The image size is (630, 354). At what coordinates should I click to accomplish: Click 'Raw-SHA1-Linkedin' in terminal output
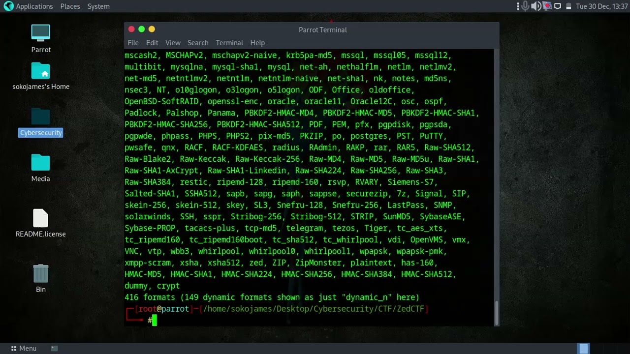coord(247,171)
